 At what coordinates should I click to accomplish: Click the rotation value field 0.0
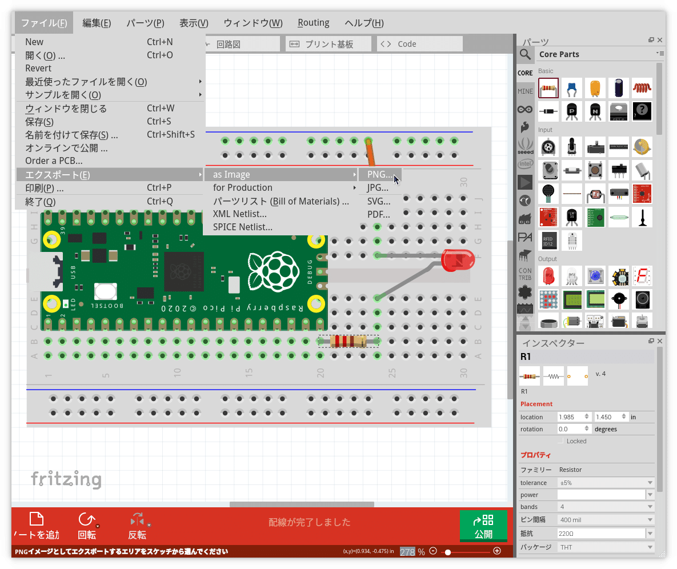(x=574, y=428)
